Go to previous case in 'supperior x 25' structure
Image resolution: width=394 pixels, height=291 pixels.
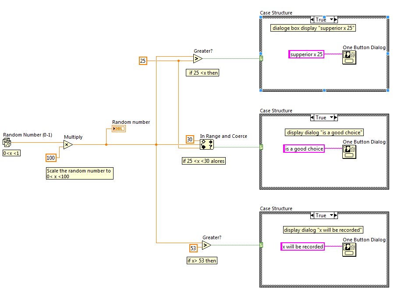point(312,19)
